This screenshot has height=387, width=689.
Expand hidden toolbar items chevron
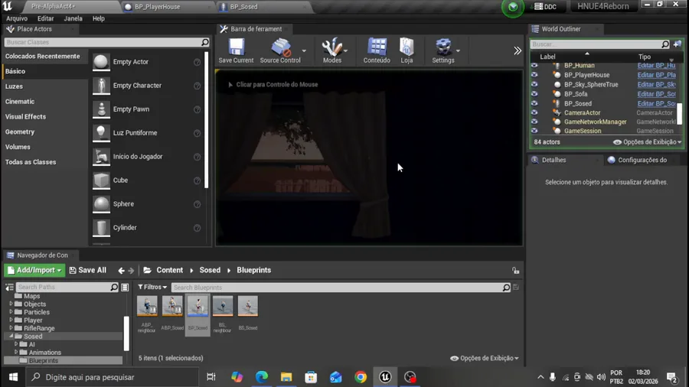pyautogui.click(x=518, y=51)
